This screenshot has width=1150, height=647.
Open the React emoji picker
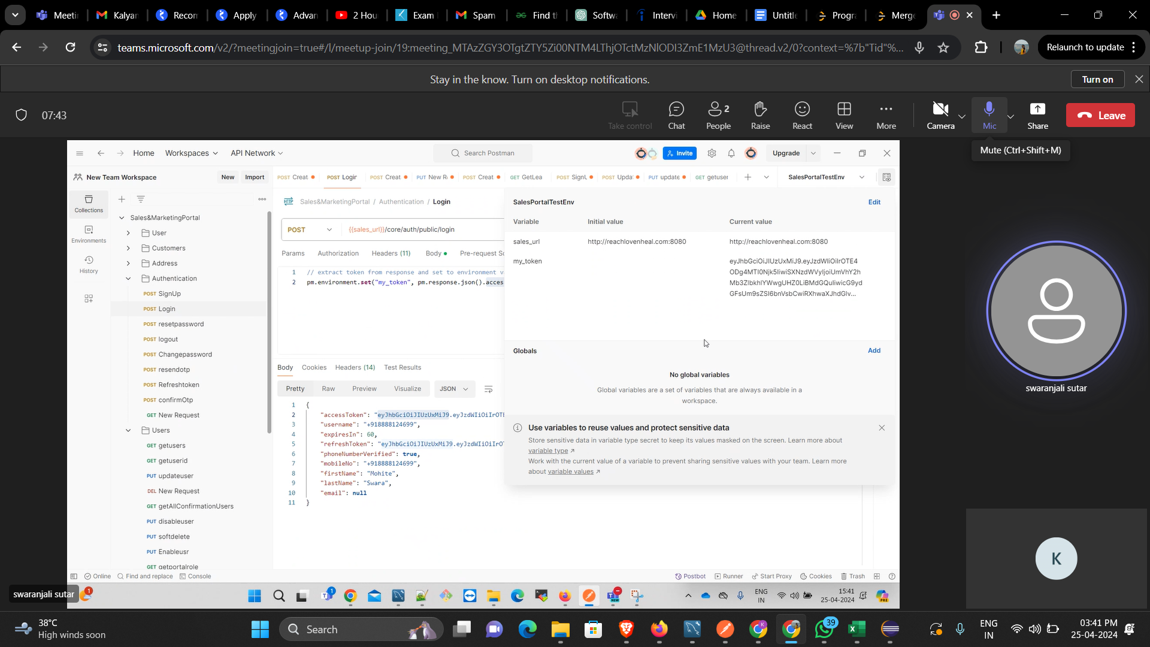802,115
